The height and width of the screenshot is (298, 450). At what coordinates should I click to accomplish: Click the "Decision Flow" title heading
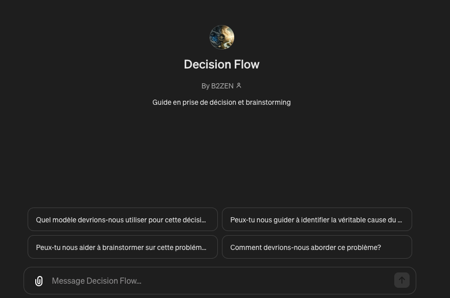(x=221, y=64)
